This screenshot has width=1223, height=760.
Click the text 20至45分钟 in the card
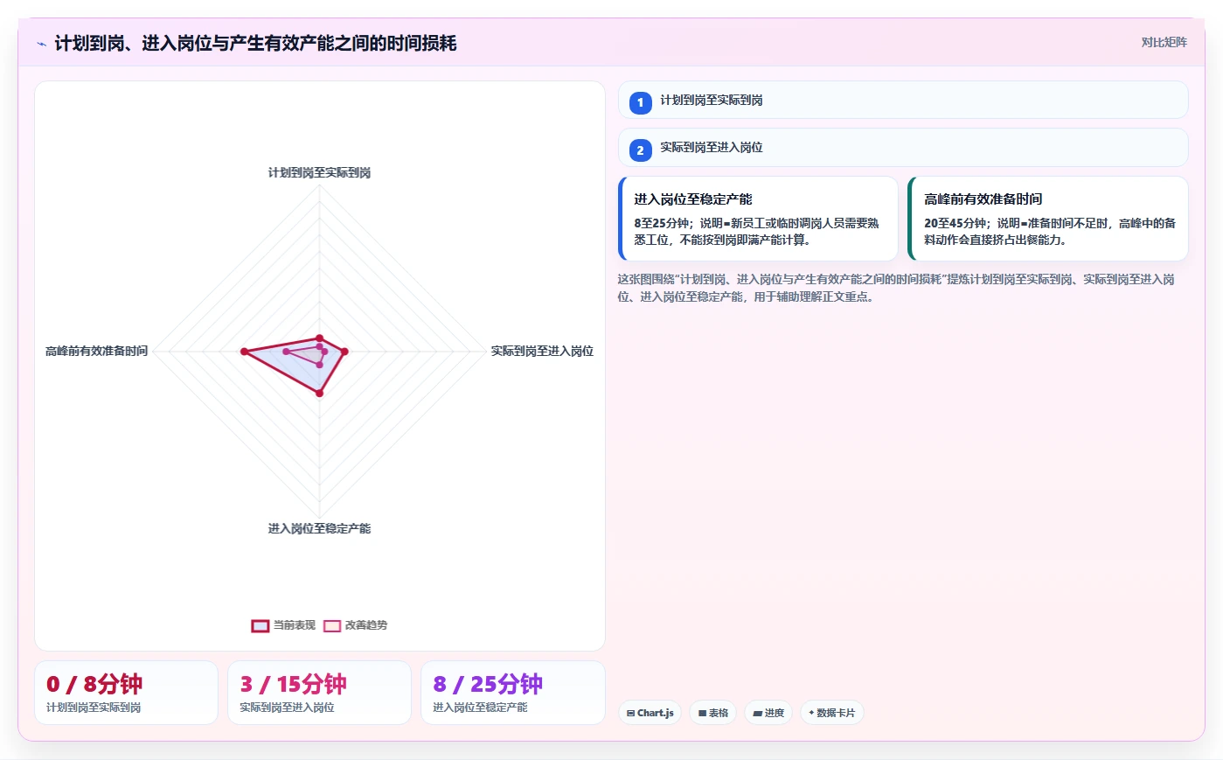point(955,223)
